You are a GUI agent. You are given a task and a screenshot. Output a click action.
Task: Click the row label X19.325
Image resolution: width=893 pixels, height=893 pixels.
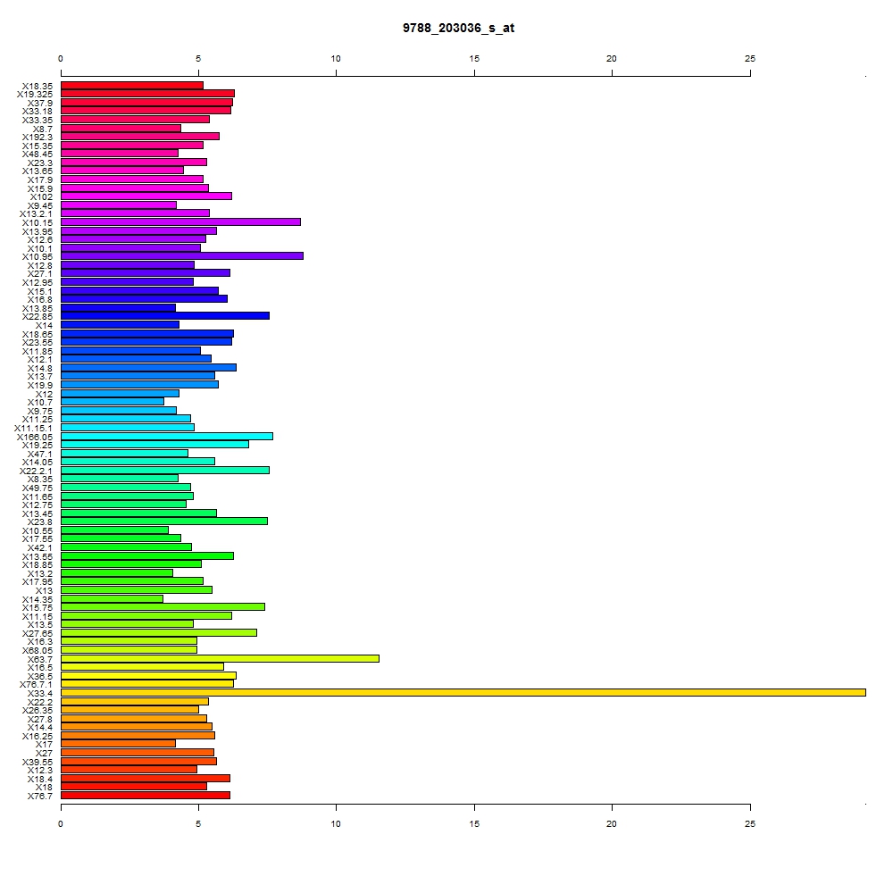(35, 95)
